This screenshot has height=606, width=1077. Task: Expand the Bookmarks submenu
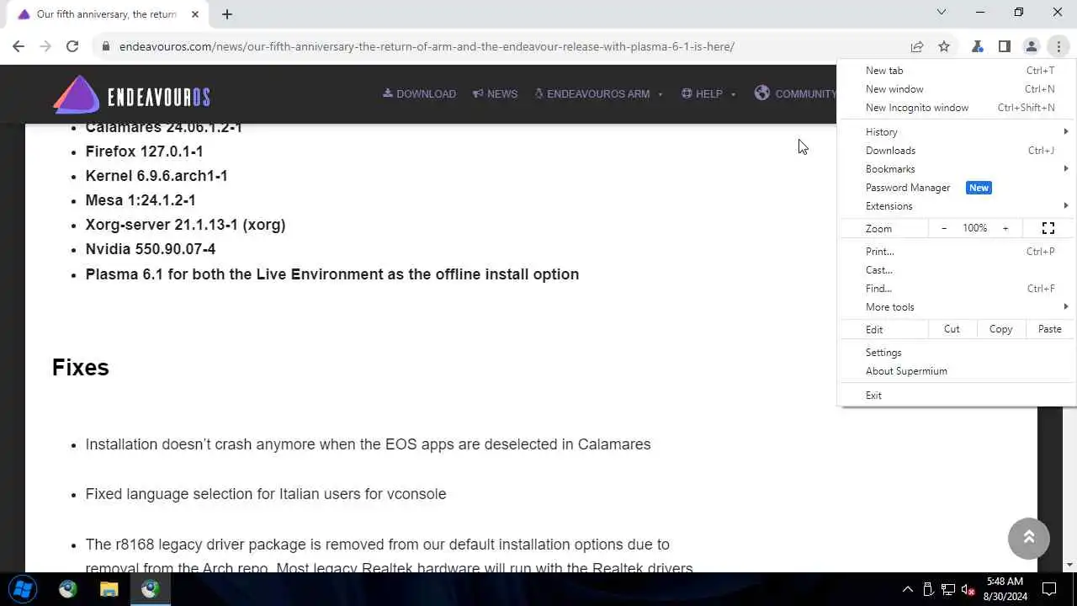click(957, 169)
